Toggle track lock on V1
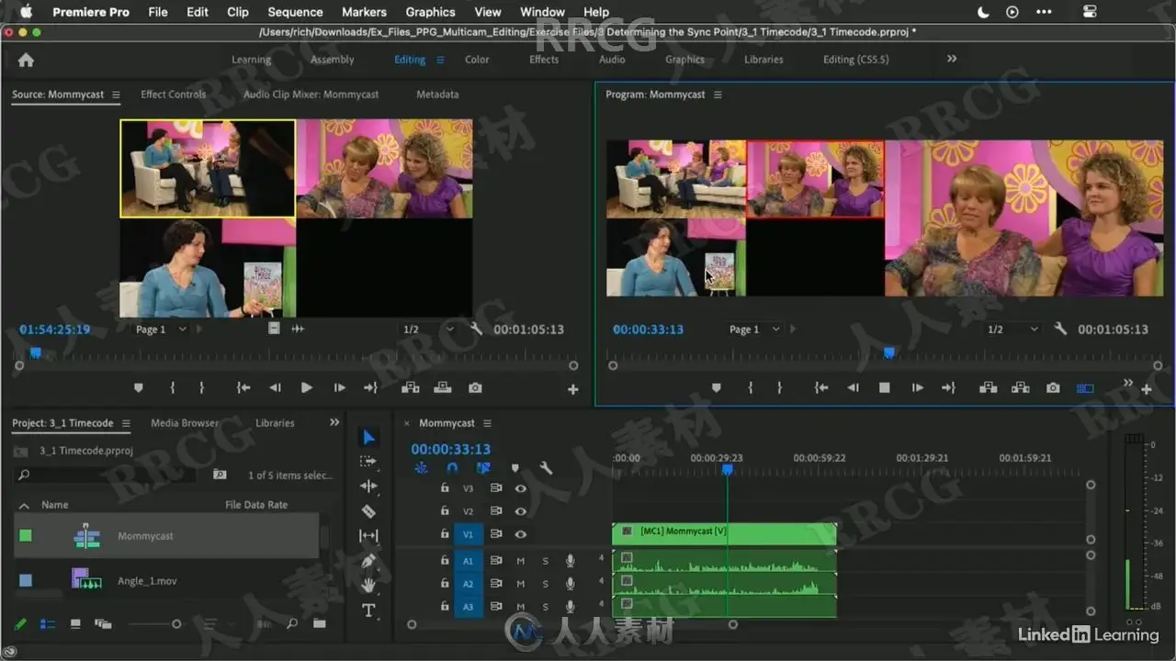1176x661 pixels. 445,534
